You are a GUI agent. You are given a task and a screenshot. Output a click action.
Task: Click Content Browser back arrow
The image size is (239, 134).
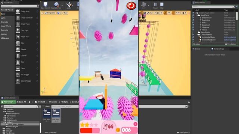(x=30, y=102)
